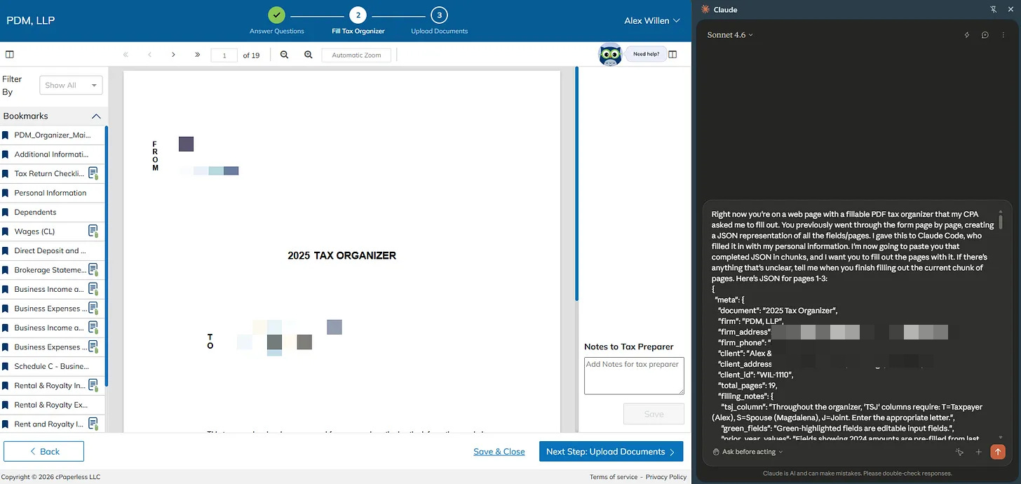Screen dimensions: 1021x484
Task: Zoom out of the PDF
Action: pyautogui.click(x=284, y=55)
